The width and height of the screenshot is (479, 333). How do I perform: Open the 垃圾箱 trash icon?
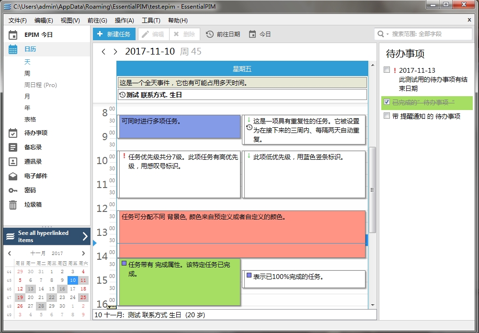tap(13, 205)
